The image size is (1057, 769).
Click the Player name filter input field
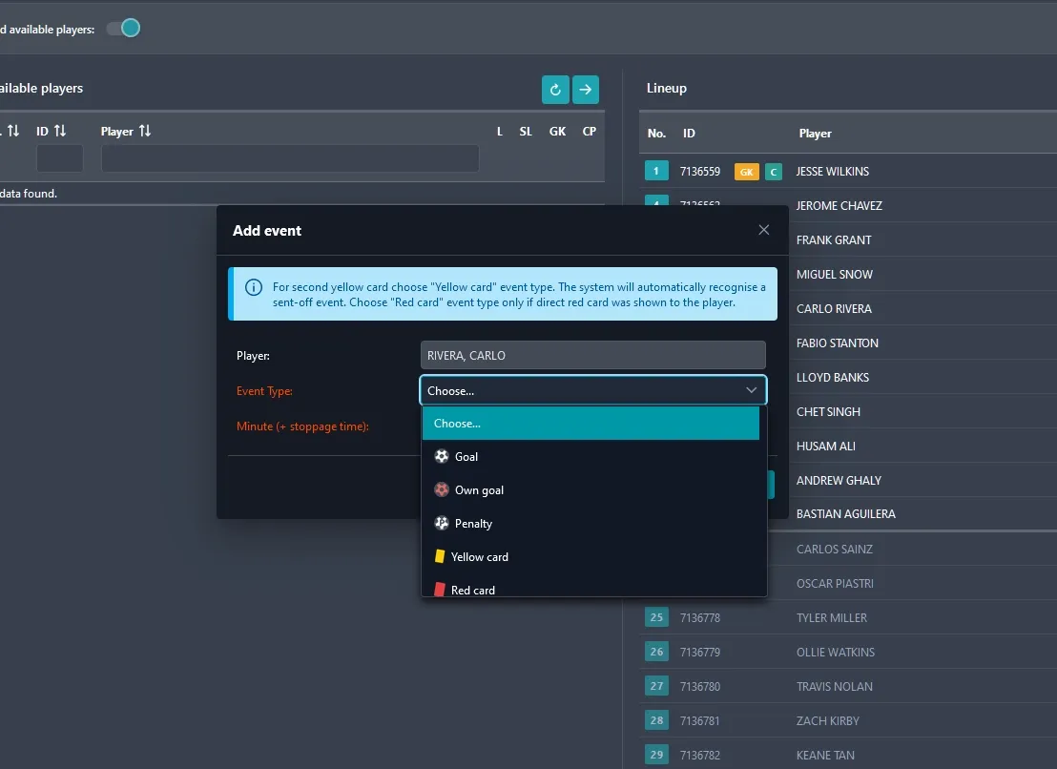290,158
